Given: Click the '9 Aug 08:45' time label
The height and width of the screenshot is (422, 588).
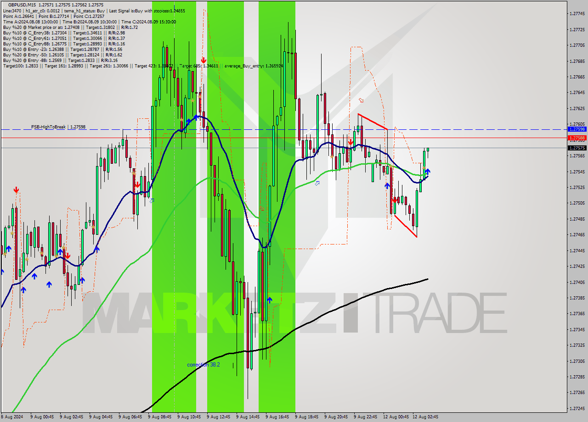Looking at the screenshot, I should (159, 417).
